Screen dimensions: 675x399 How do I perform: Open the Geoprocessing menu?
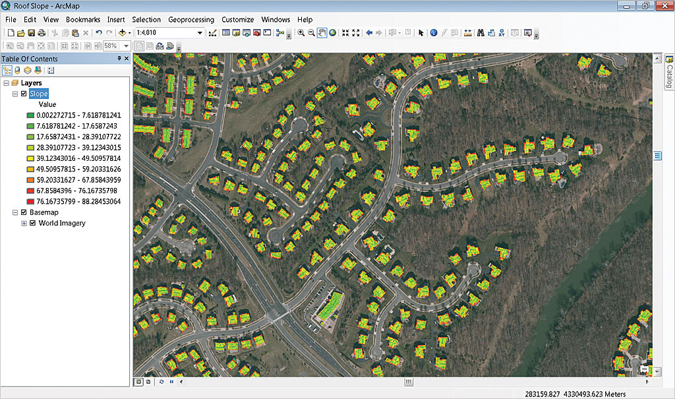coord(191,20)
